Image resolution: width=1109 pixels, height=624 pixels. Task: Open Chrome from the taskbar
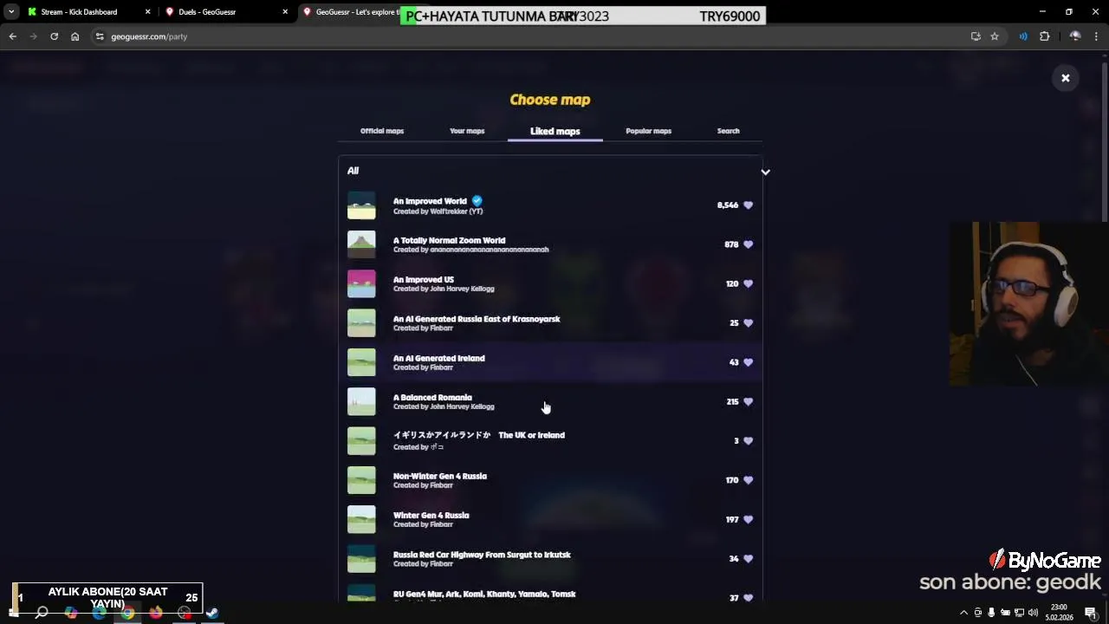[127, 613]
